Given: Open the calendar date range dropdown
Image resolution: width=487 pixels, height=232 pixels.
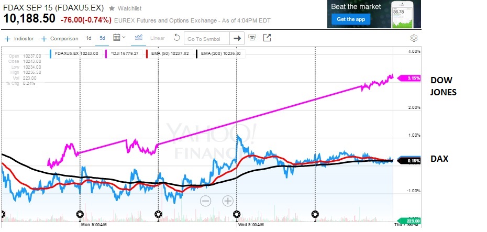Looking at the screenshot, I should (x=119, y=38).
